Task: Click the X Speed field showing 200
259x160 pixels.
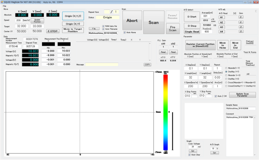Action: 191,86
